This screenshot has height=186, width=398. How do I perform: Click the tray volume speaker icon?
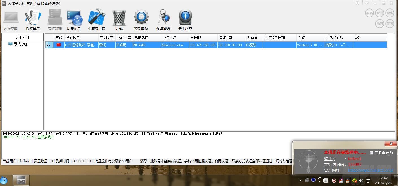(361, 181)
